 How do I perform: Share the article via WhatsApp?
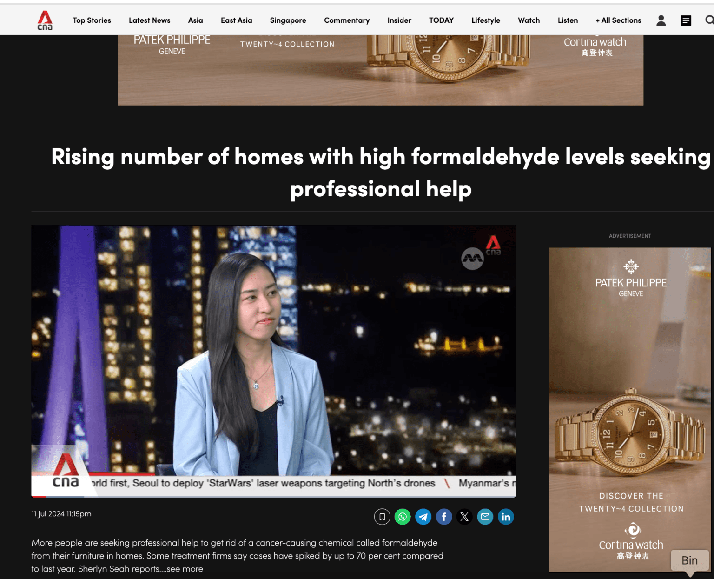point(403,517)
